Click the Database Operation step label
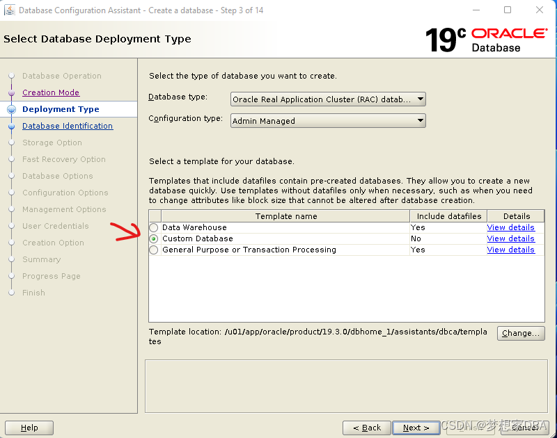 tap(62, 76)
